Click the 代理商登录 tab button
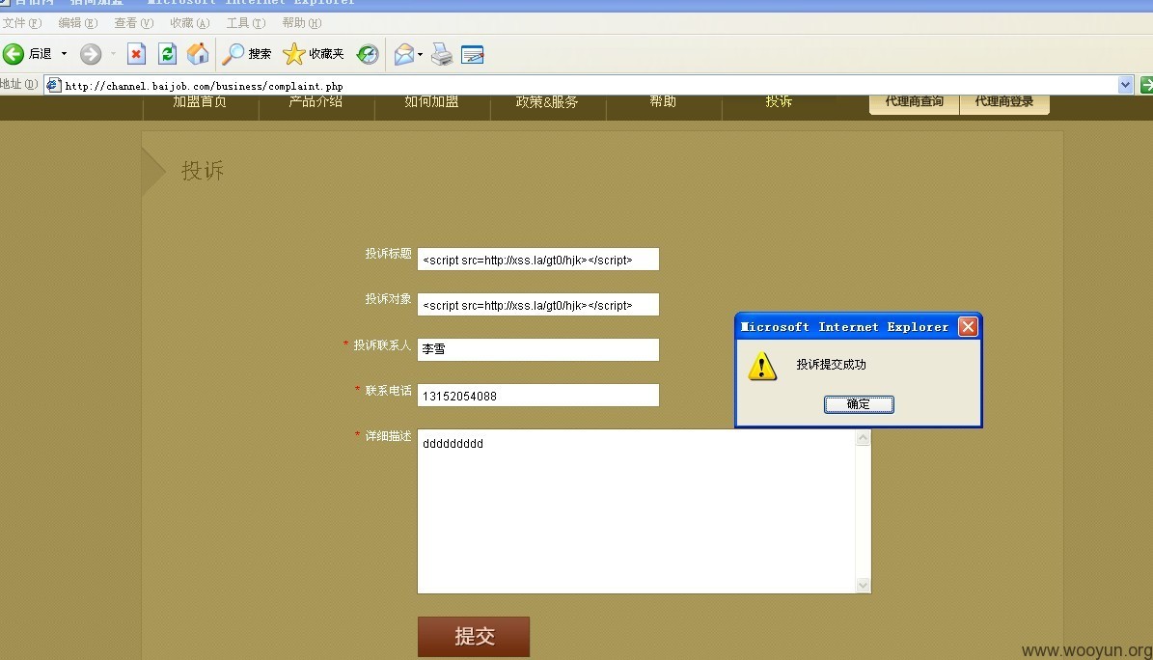Image resolution: width=1153 pixels, height=660 pixels. click(1004, 103)
